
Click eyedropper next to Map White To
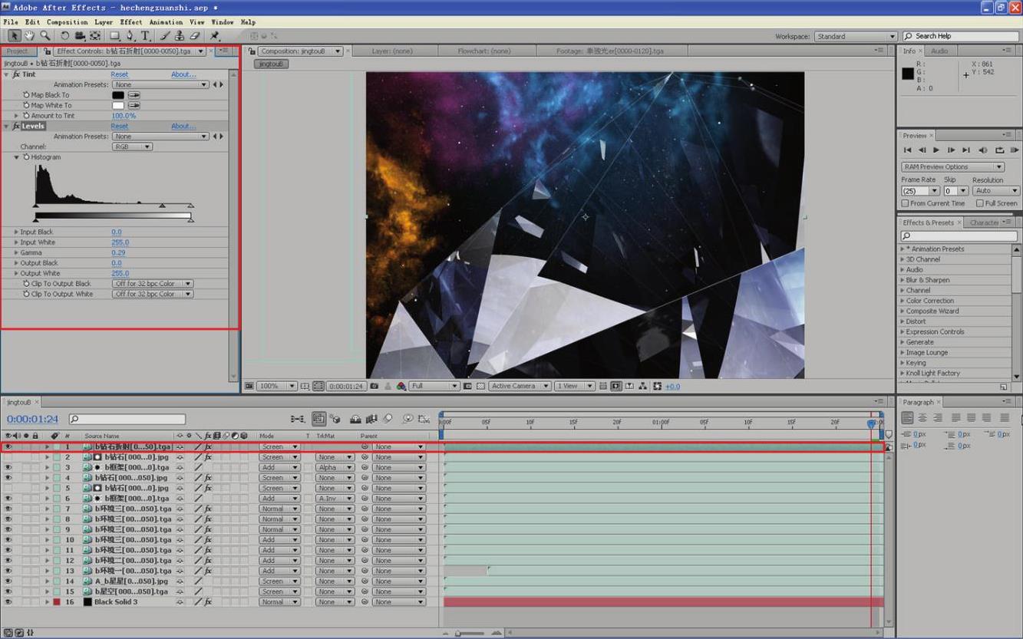[134, 106]
